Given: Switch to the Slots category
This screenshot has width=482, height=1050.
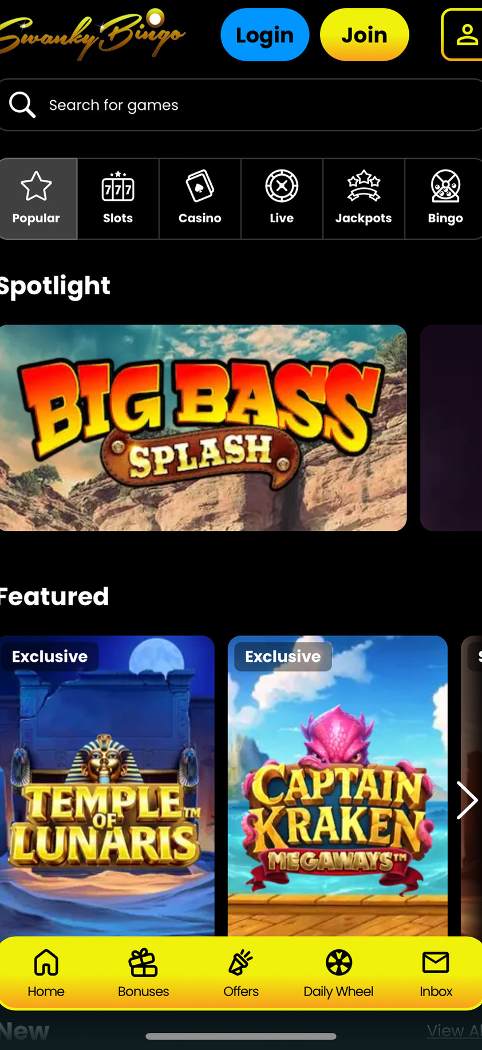Looking at the screenshot, I should coord(118,199).
